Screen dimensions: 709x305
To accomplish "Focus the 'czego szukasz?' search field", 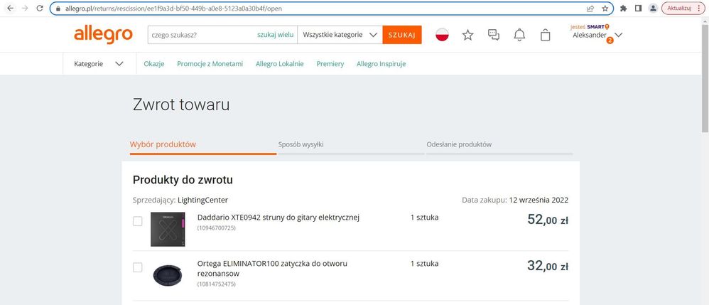I will pos(202,35).
